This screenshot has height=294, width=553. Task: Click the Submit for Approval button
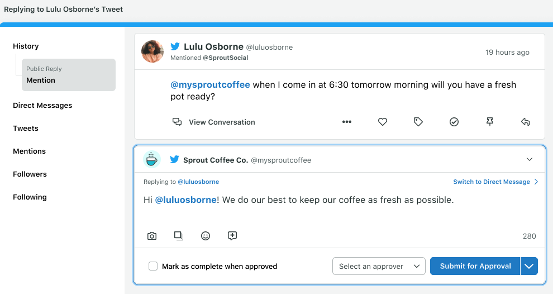475,266
